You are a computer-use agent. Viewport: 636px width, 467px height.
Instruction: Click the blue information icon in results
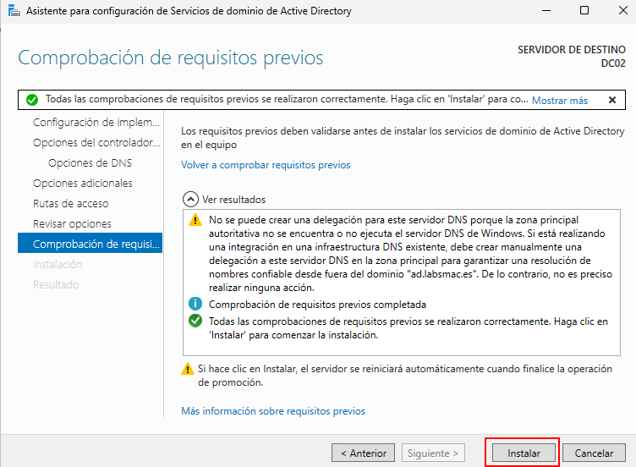pyautogui.click(x=195, y=304)
